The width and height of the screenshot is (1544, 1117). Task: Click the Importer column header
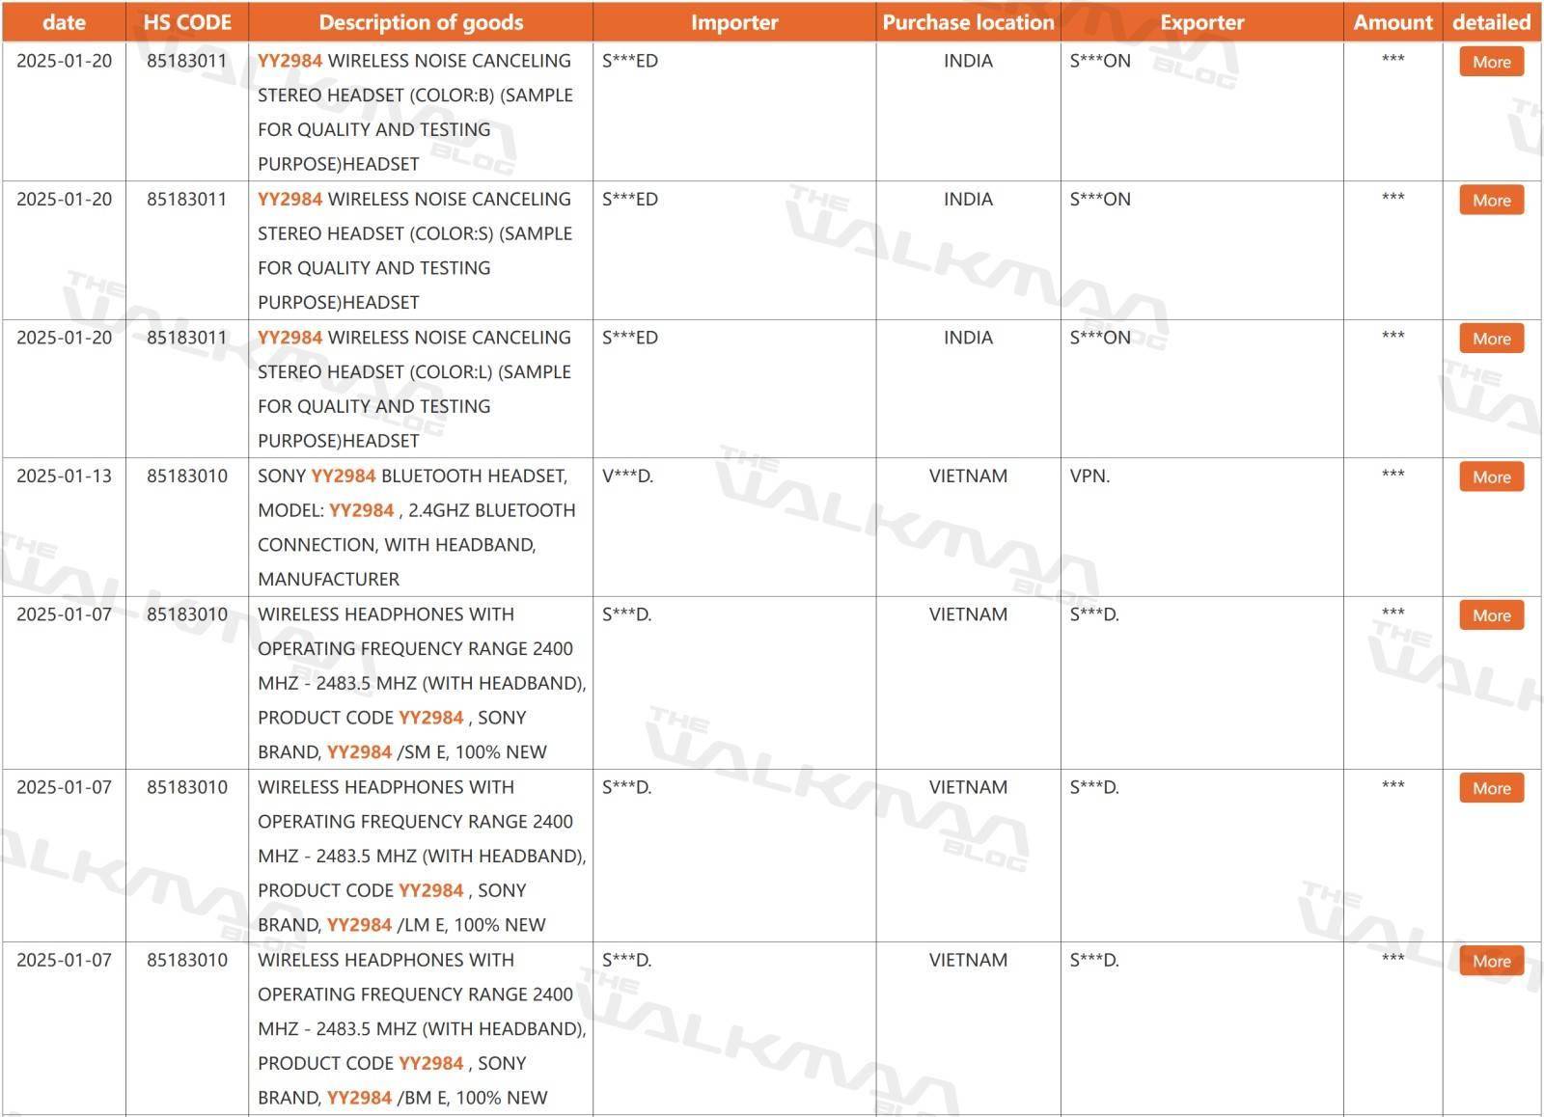[734, 22]
